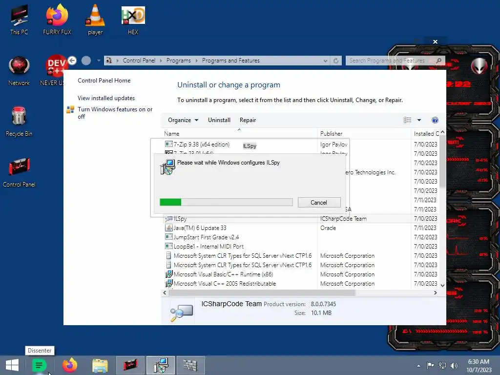The image size is (500, 375).
Task: Select Microsoft Visual Basic/C++ Runtime (x86)
Action: click(223, 274)
